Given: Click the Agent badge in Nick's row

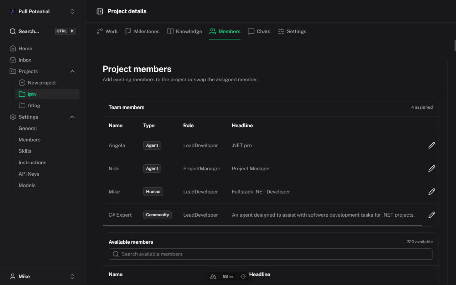Looking at the screenshot, I should coord(152,169).
